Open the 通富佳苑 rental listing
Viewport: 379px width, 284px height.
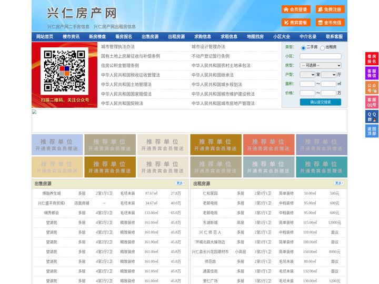[x=210, y=271]
